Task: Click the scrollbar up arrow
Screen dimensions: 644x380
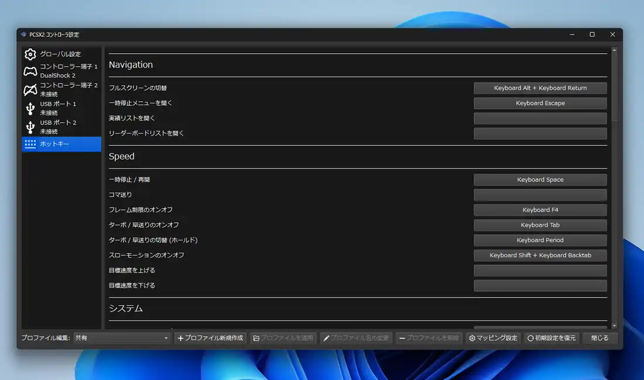Action: 614,51
